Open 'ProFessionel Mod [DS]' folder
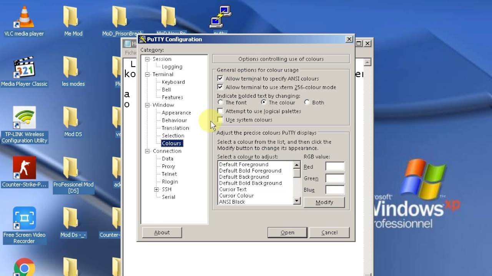Image resolution: width=492 pixels, height=276 pixels. click(73, 175)
